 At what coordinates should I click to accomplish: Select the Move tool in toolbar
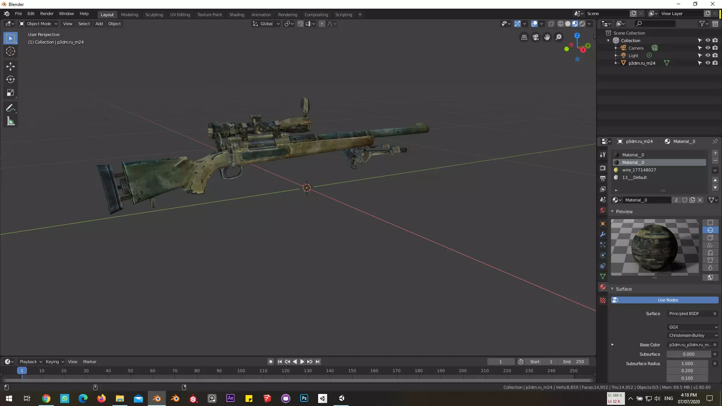(x=11, y=67)
